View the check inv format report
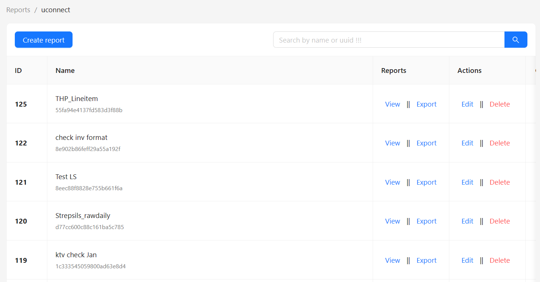This screenshot has height=282, width=540. [x=392, y=143]
